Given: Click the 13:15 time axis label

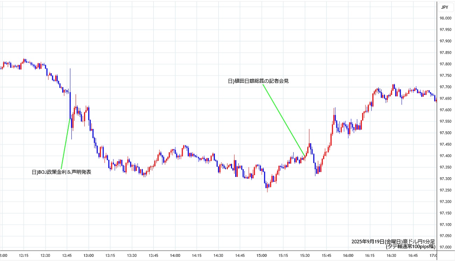Looking at the screenshot, I should click(x=110, y=255).
